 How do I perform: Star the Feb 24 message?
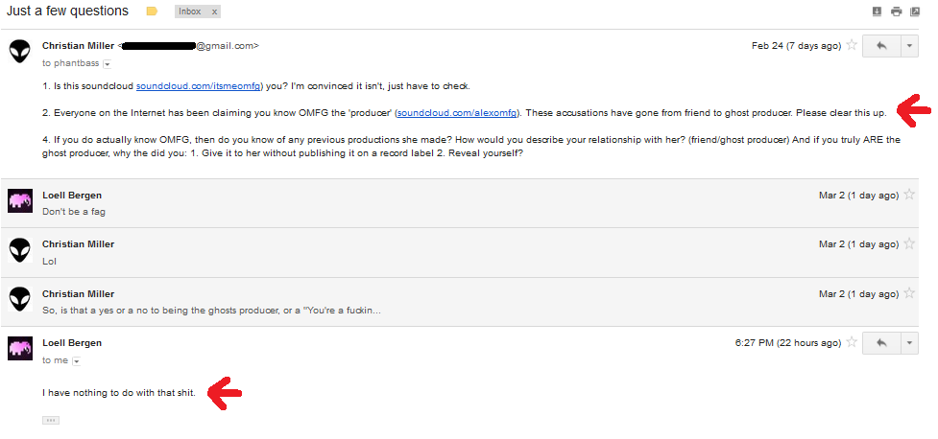coord(852,45)
